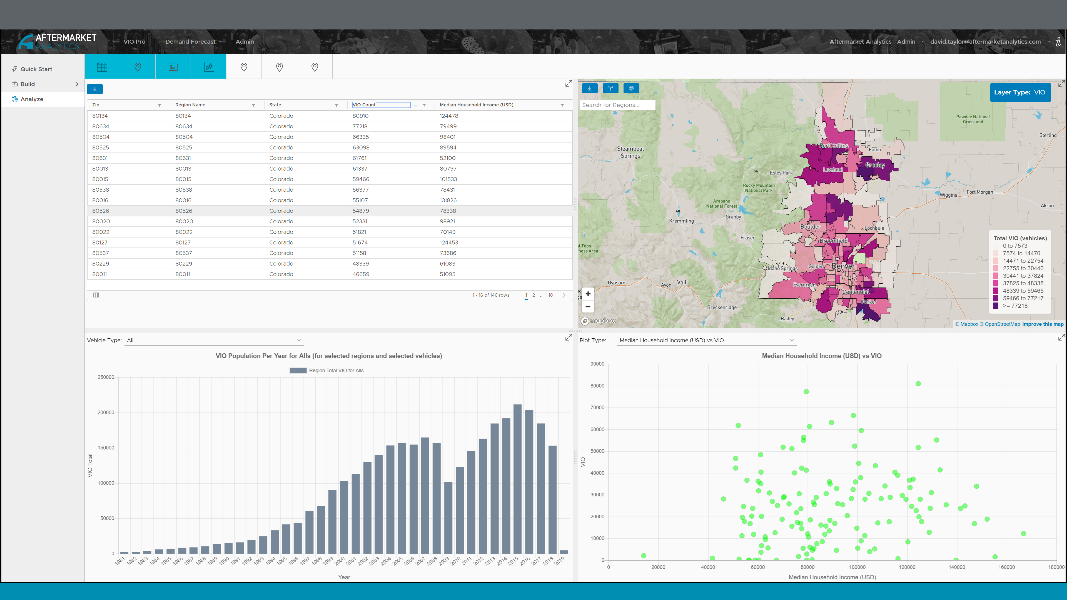Click the map paint roller style icon
The width and height of the screenshot is (1067, 600).
click(610, 88)
